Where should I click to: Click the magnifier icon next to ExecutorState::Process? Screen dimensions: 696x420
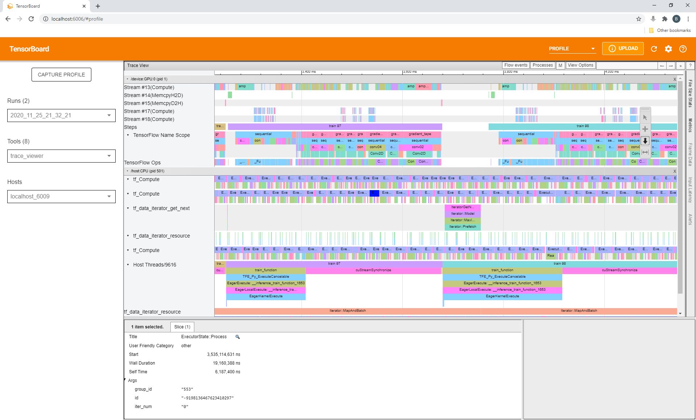[x=237, y=337]
